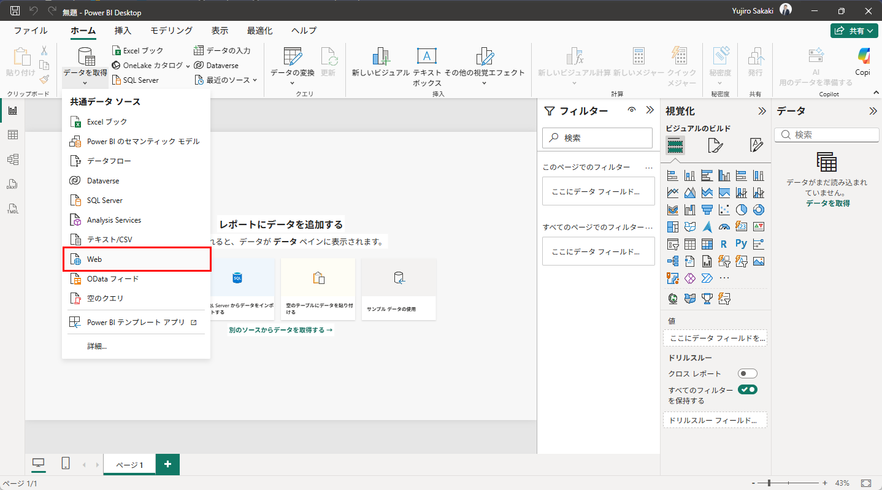The width and height of the screenshot is (882, 490).
Task: Click データの入力 ribbon button
Action: pyautogui.click(x=222, y=50)
